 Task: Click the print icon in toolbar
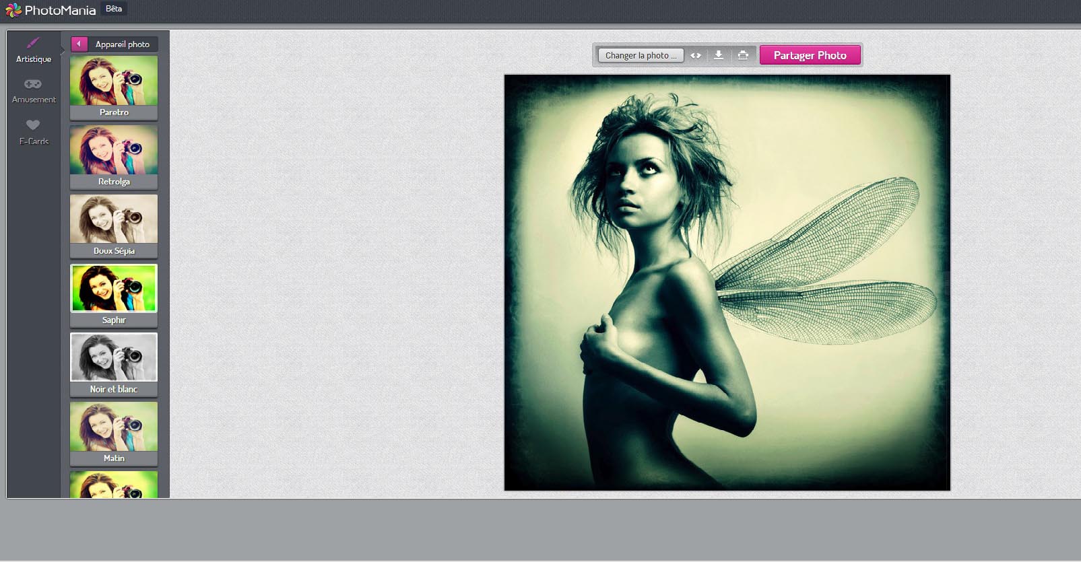pyautogui.click(x=743, y=55)
